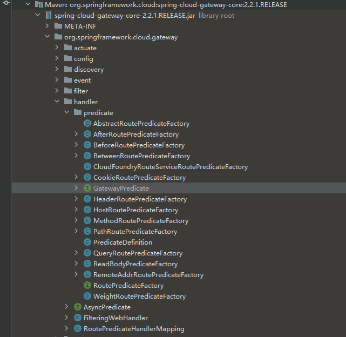Click the actuate folder icon
Image resolution: width=346 pixels, height=337 pixels.
[68, 48]
